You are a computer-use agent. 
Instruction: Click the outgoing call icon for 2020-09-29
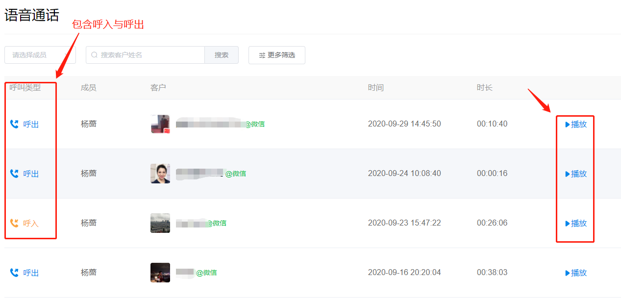tap(14, 125)
